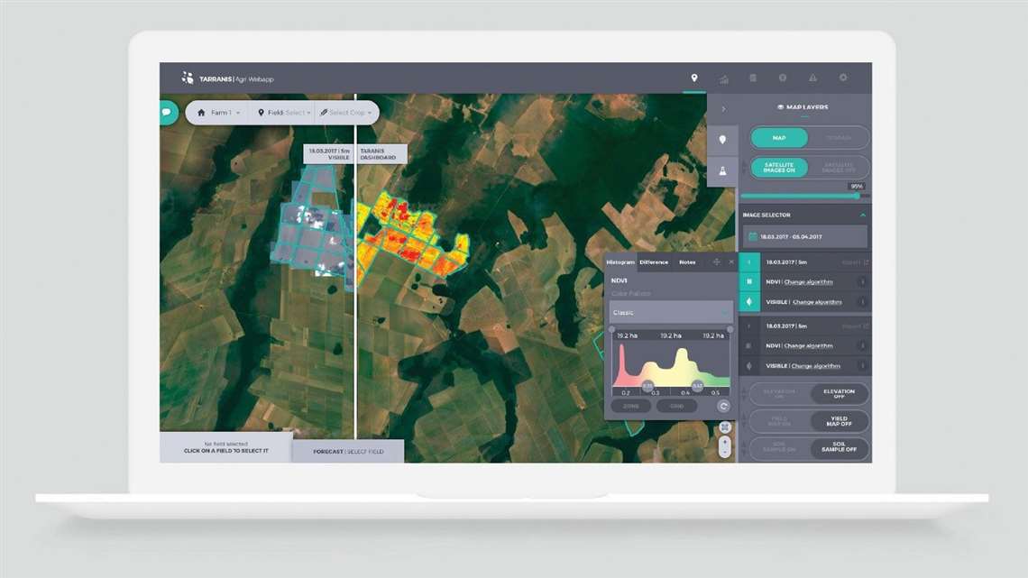Click the map zoom plus/minus control

click(724, 446)
